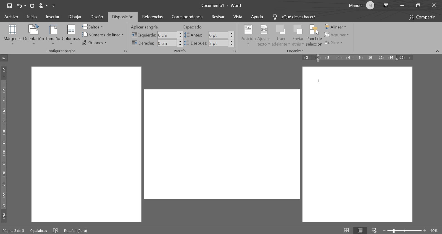The image size is (442, 234).
Task: Switch to Print Layout view
Action: (360, 230)
